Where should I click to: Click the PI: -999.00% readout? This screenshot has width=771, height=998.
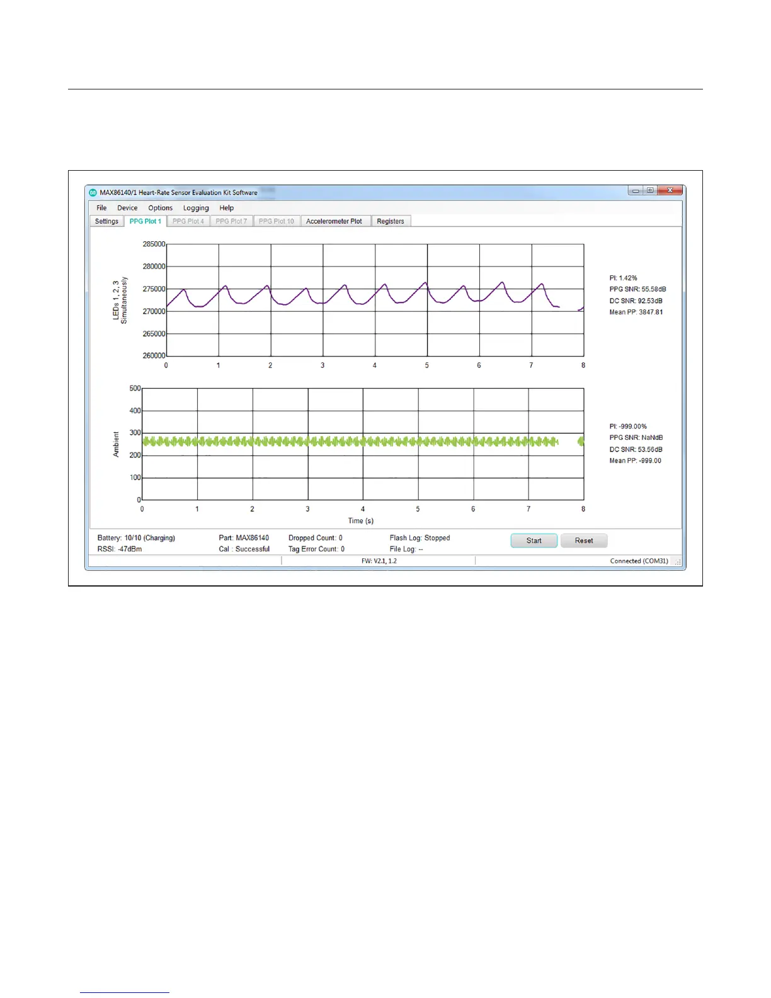[628, 427]
